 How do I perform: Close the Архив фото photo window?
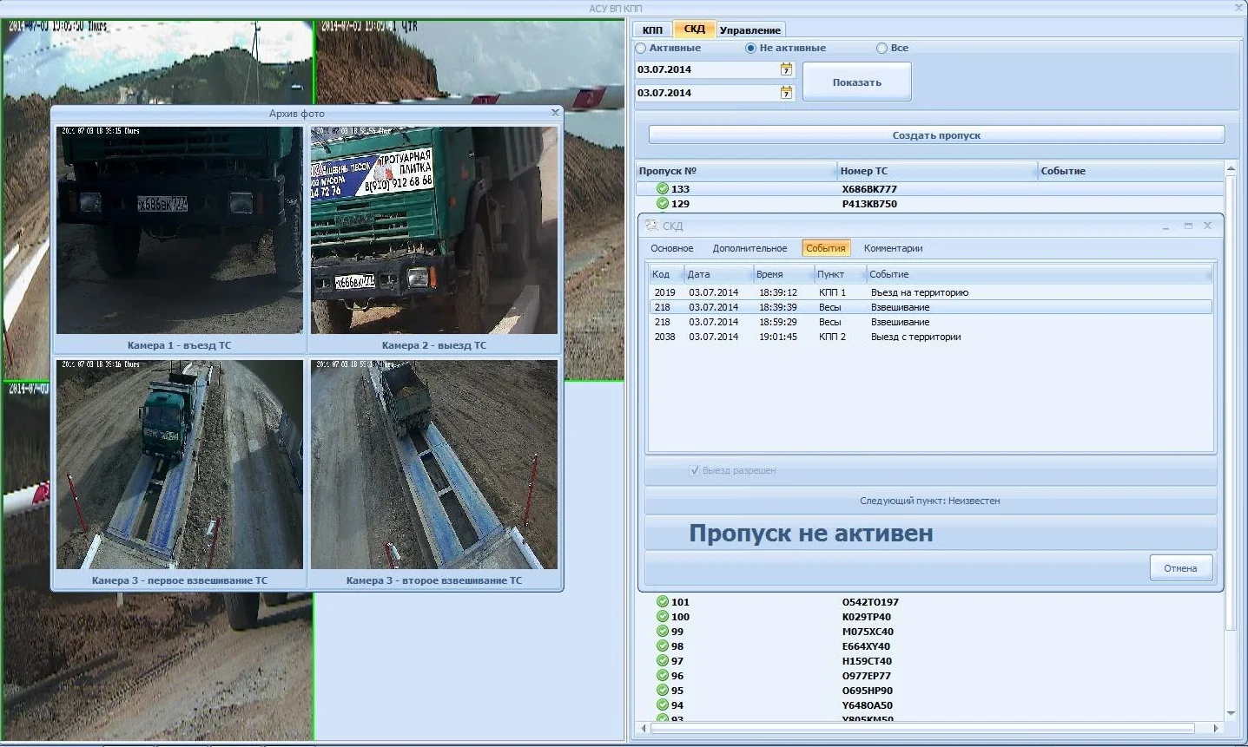[555, 113]
